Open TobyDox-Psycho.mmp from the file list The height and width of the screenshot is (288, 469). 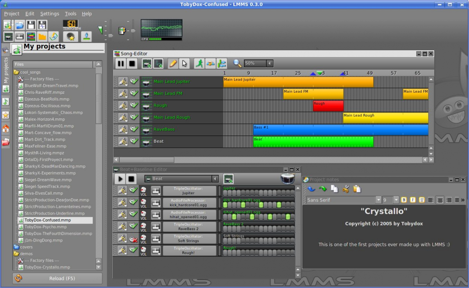coord(45,227)
